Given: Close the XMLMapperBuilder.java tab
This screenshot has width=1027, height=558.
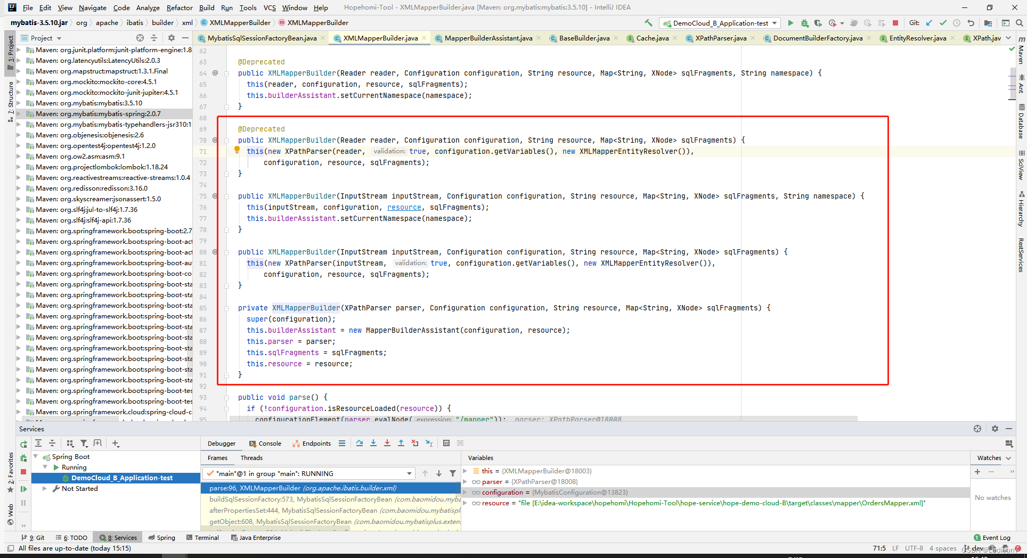Looking at the screenshot, I should coord(424,38).
